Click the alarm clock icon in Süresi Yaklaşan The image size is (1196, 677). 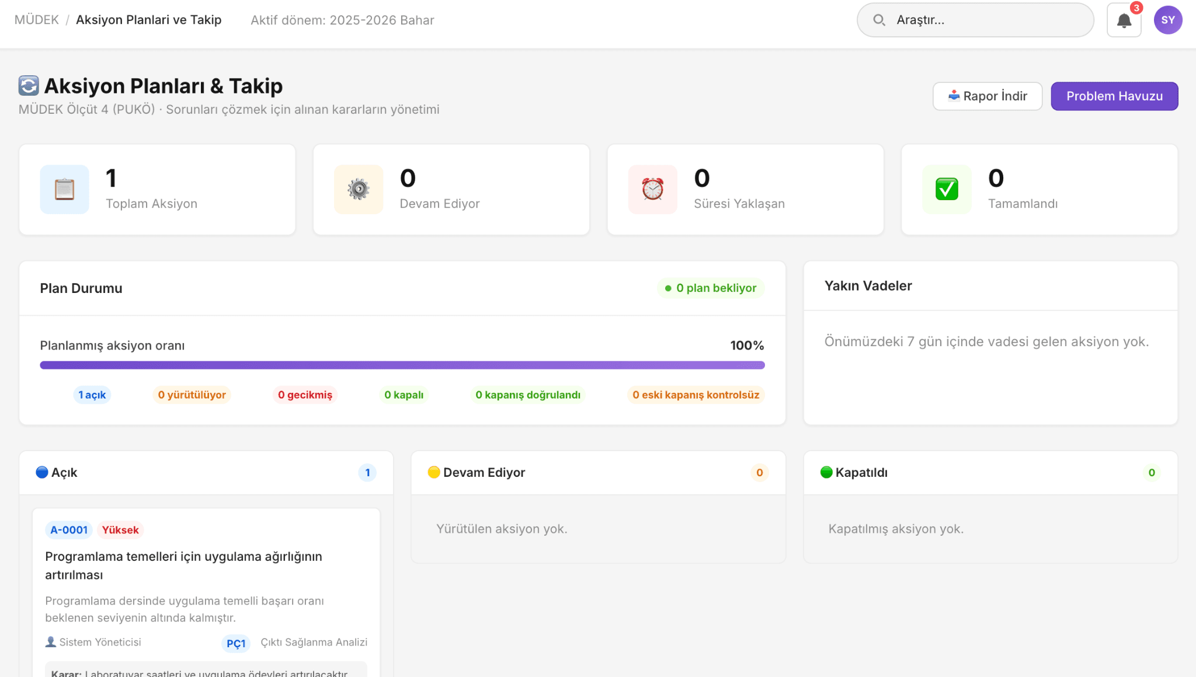click(x=652, y=190)
